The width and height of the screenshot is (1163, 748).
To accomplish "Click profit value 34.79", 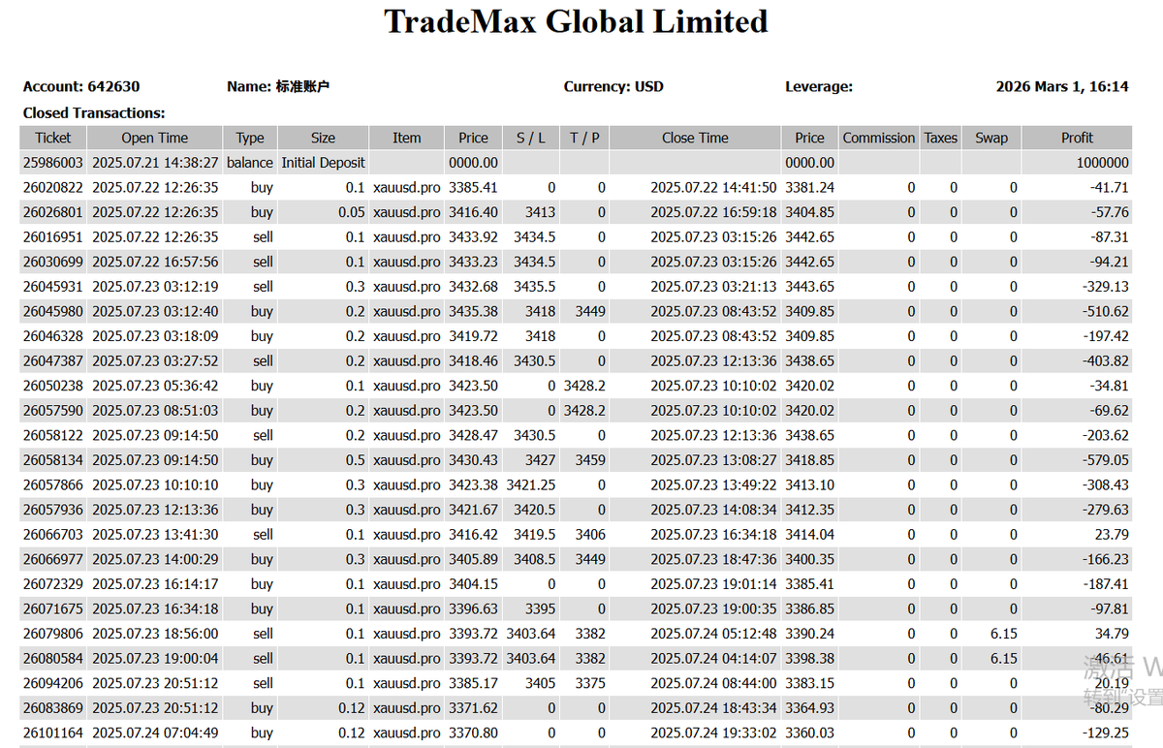I will (1113, 634).
